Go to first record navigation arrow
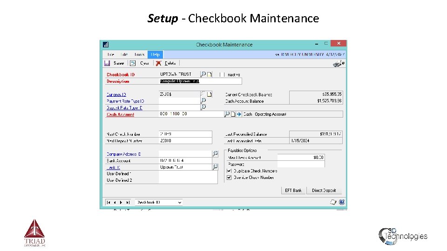This screenshot has height=251, width=447. tap(108, 202)
